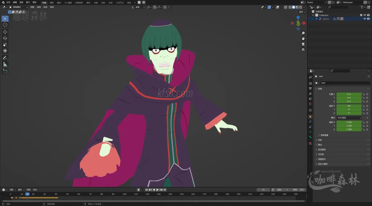Toggle the snapping magnet button
The width and height of the screenshot is (372, 206).
coord(155,7)
